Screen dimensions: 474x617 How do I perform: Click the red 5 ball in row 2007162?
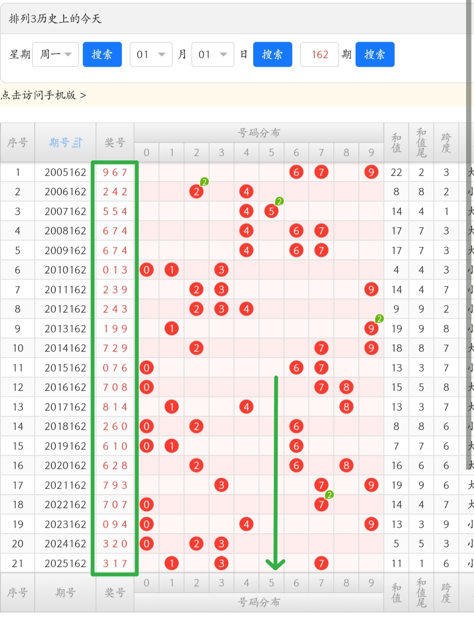271,211
